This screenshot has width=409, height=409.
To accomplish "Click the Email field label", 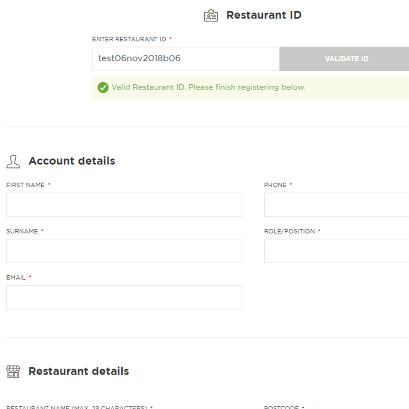I will [x=16, y=277].
